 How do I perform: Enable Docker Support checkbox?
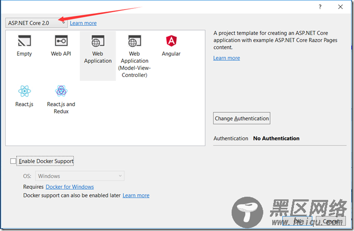[x=13, y=161]
